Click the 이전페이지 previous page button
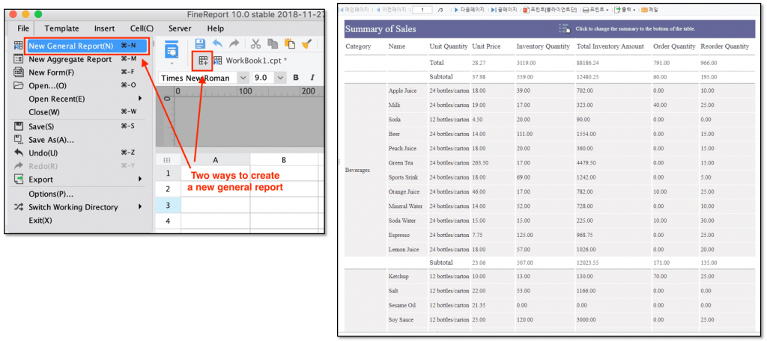Image resolution: width=767 pixels, height=341 pixels. click(x=391, y=10)
